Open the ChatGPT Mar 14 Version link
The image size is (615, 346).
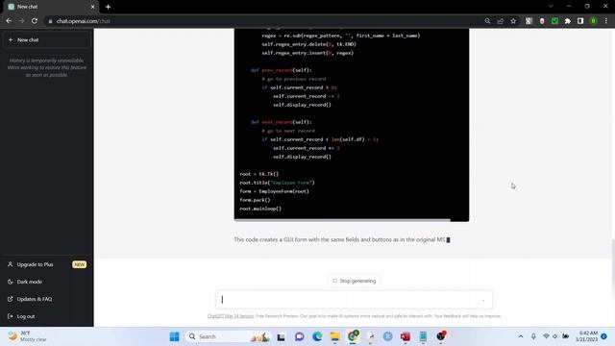pyautogui.click(x=231, y=316)
